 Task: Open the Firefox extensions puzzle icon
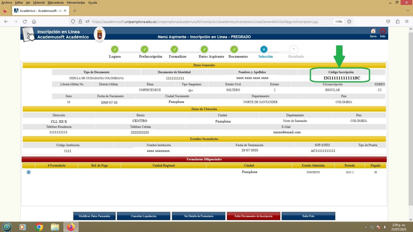click(398, 22)
